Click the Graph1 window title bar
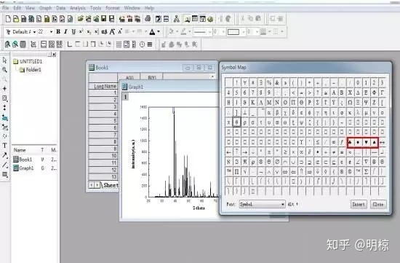 169,87
